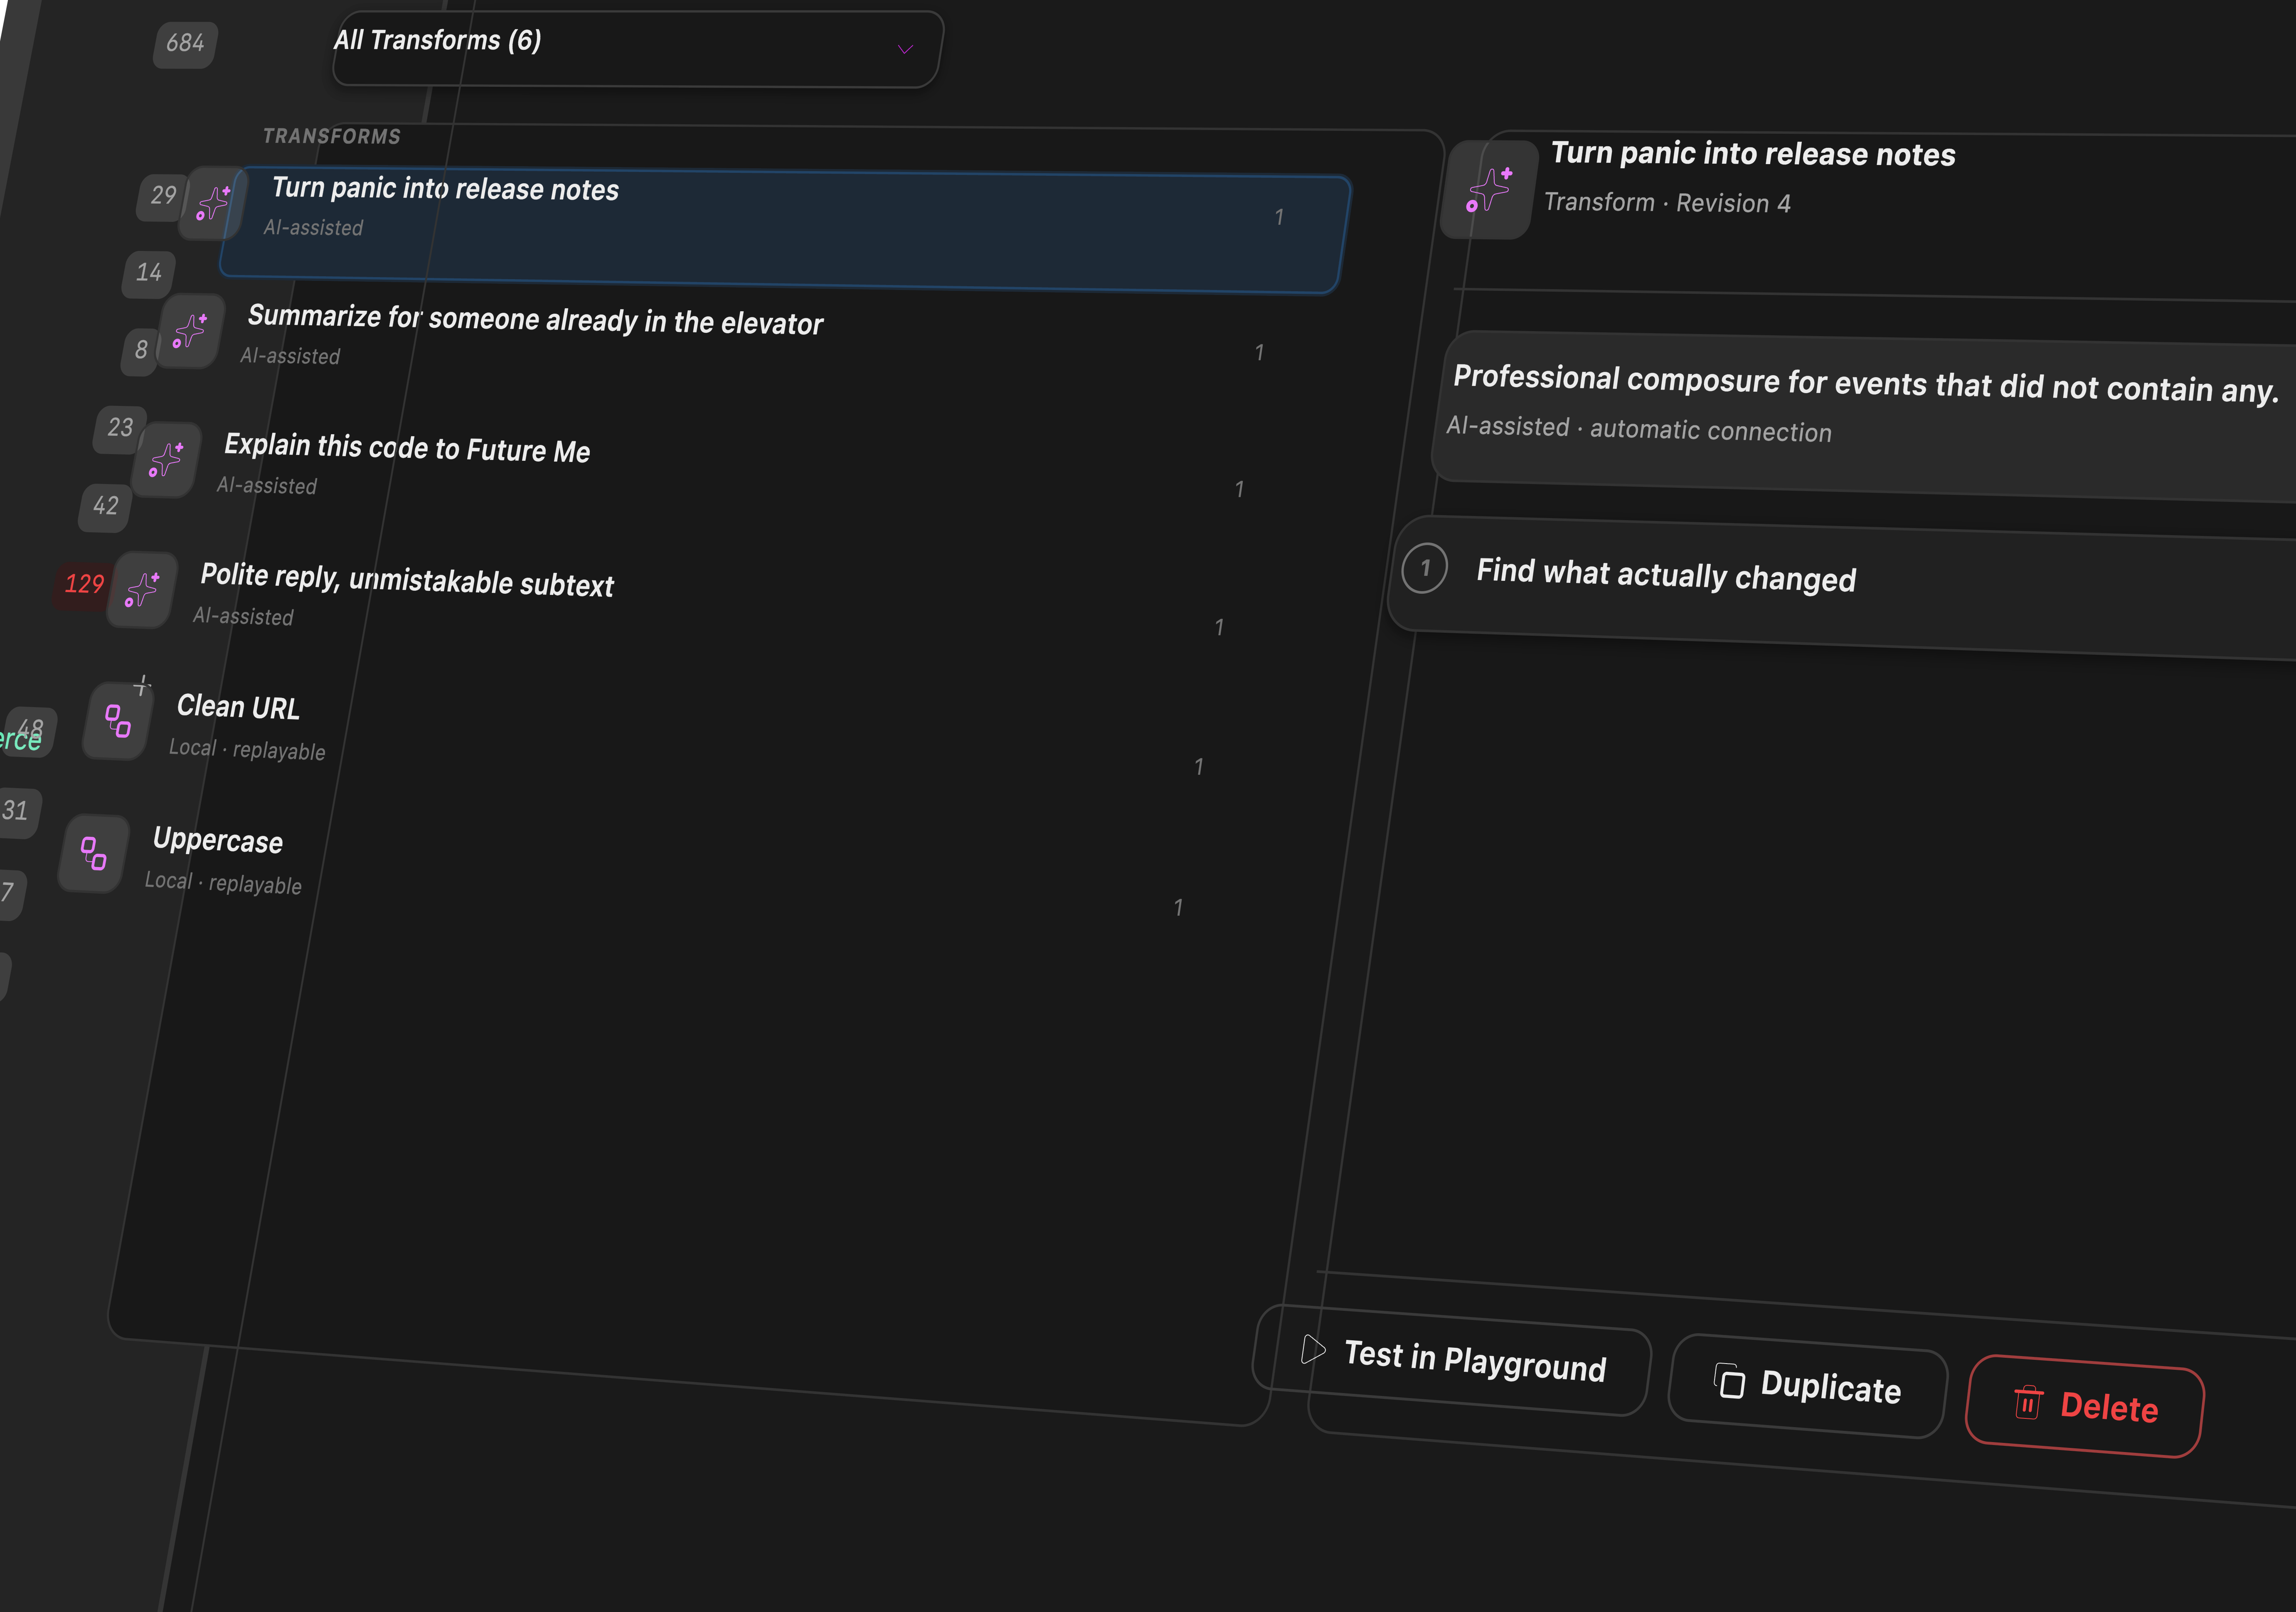Click sparkle icon of Turn panic list row
This screenshot has height=1612, width=2296.
(x=212, y=203)
